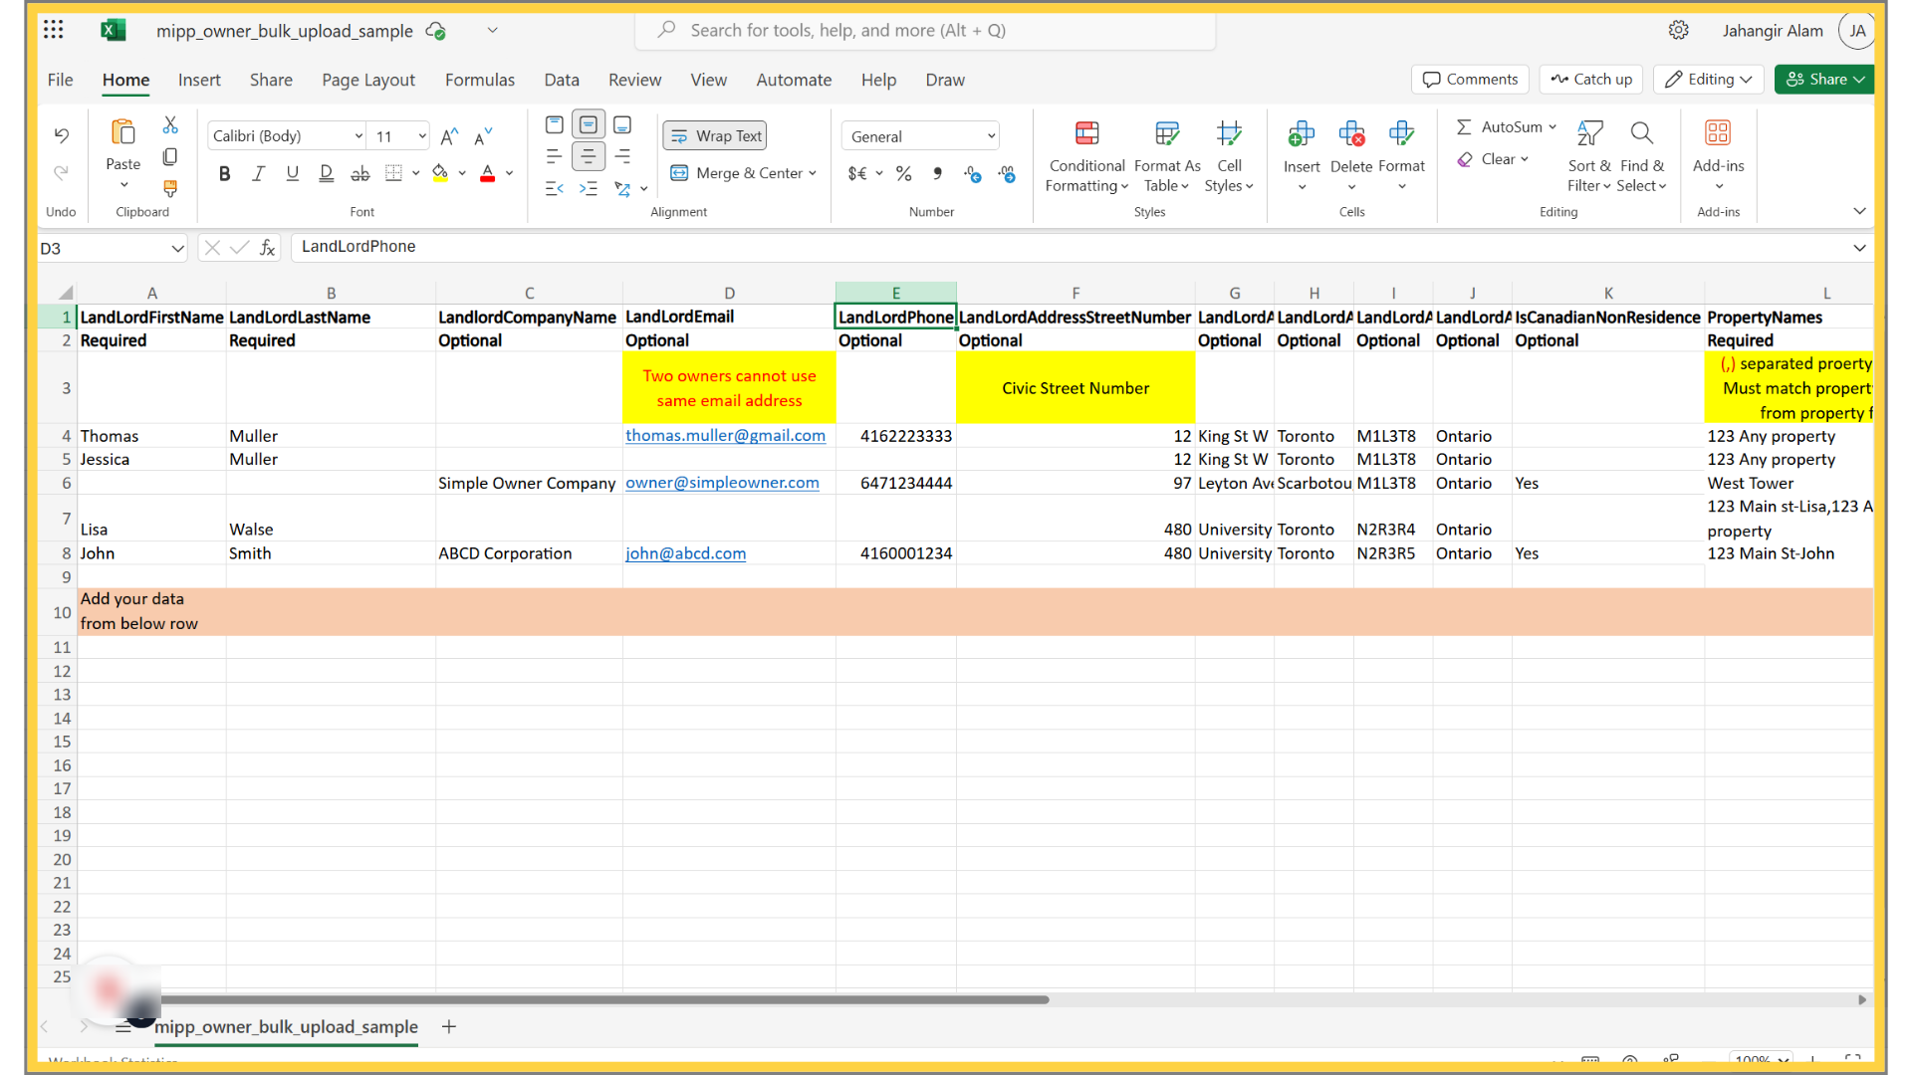Toggle center horizontal alignment
Viewport: 1912px width, 1075px height.
[589, 156]
